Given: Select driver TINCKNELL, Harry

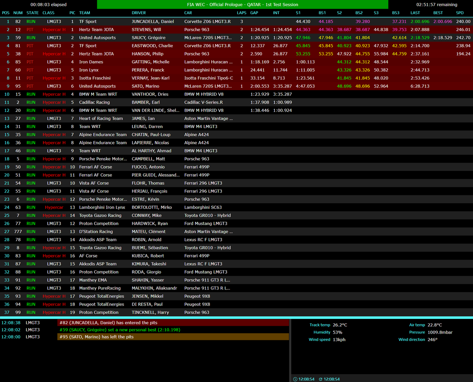Looking at the screenshot, I should (x=151, y=312).
